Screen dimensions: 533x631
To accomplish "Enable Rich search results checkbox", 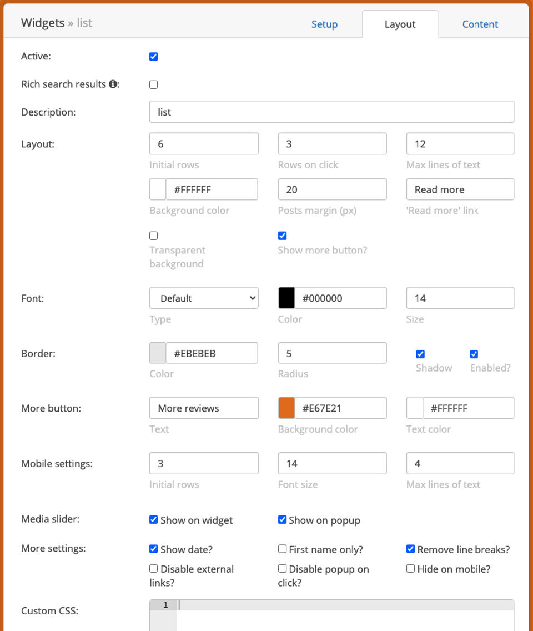I will pyautogui.click(x=154, y=84).
